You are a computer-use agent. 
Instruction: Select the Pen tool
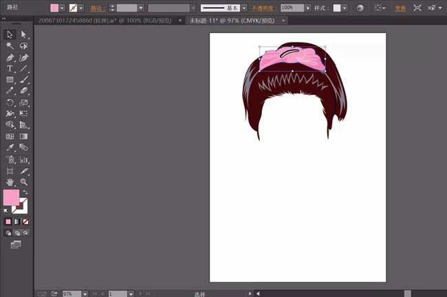coord(10,57)
